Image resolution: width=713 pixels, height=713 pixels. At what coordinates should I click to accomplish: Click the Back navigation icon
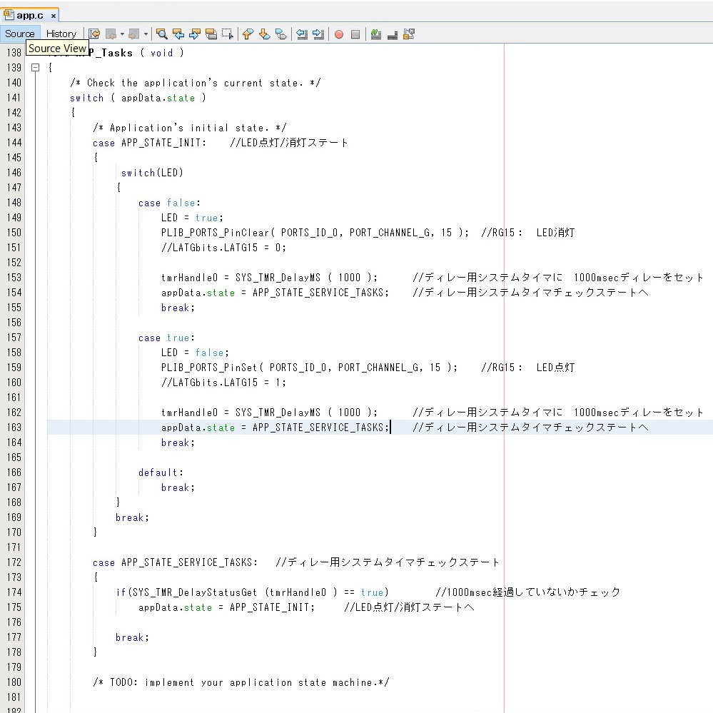111,34
